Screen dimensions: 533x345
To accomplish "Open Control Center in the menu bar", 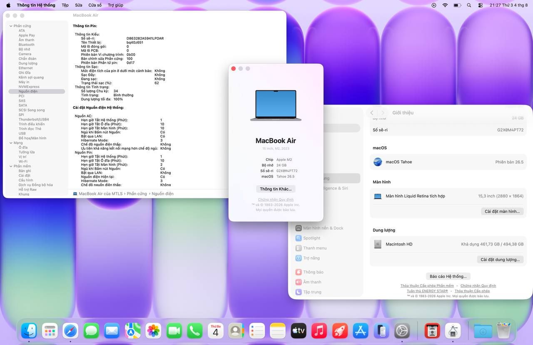I will tap(481, 5).
